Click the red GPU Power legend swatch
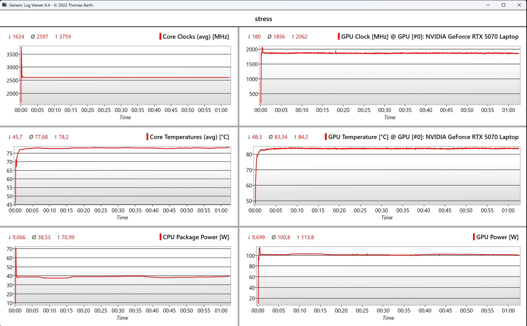Screen dimensions: 527x326 click(474, 237)
